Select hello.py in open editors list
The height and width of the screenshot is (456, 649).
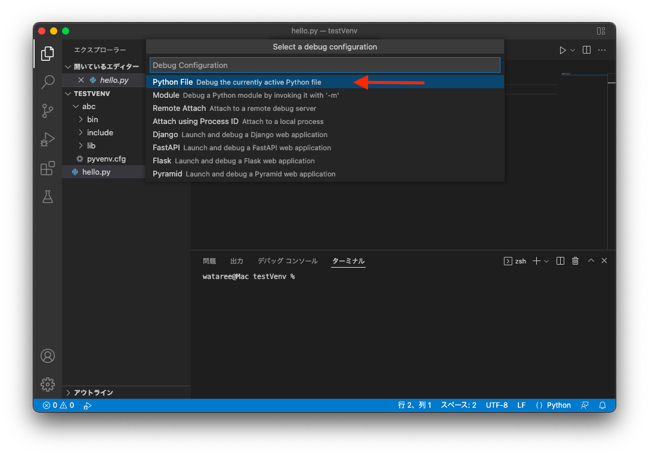click(115, 80)
